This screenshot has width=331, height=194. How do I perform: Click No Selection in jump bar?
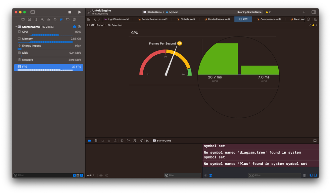coord(115,25)
